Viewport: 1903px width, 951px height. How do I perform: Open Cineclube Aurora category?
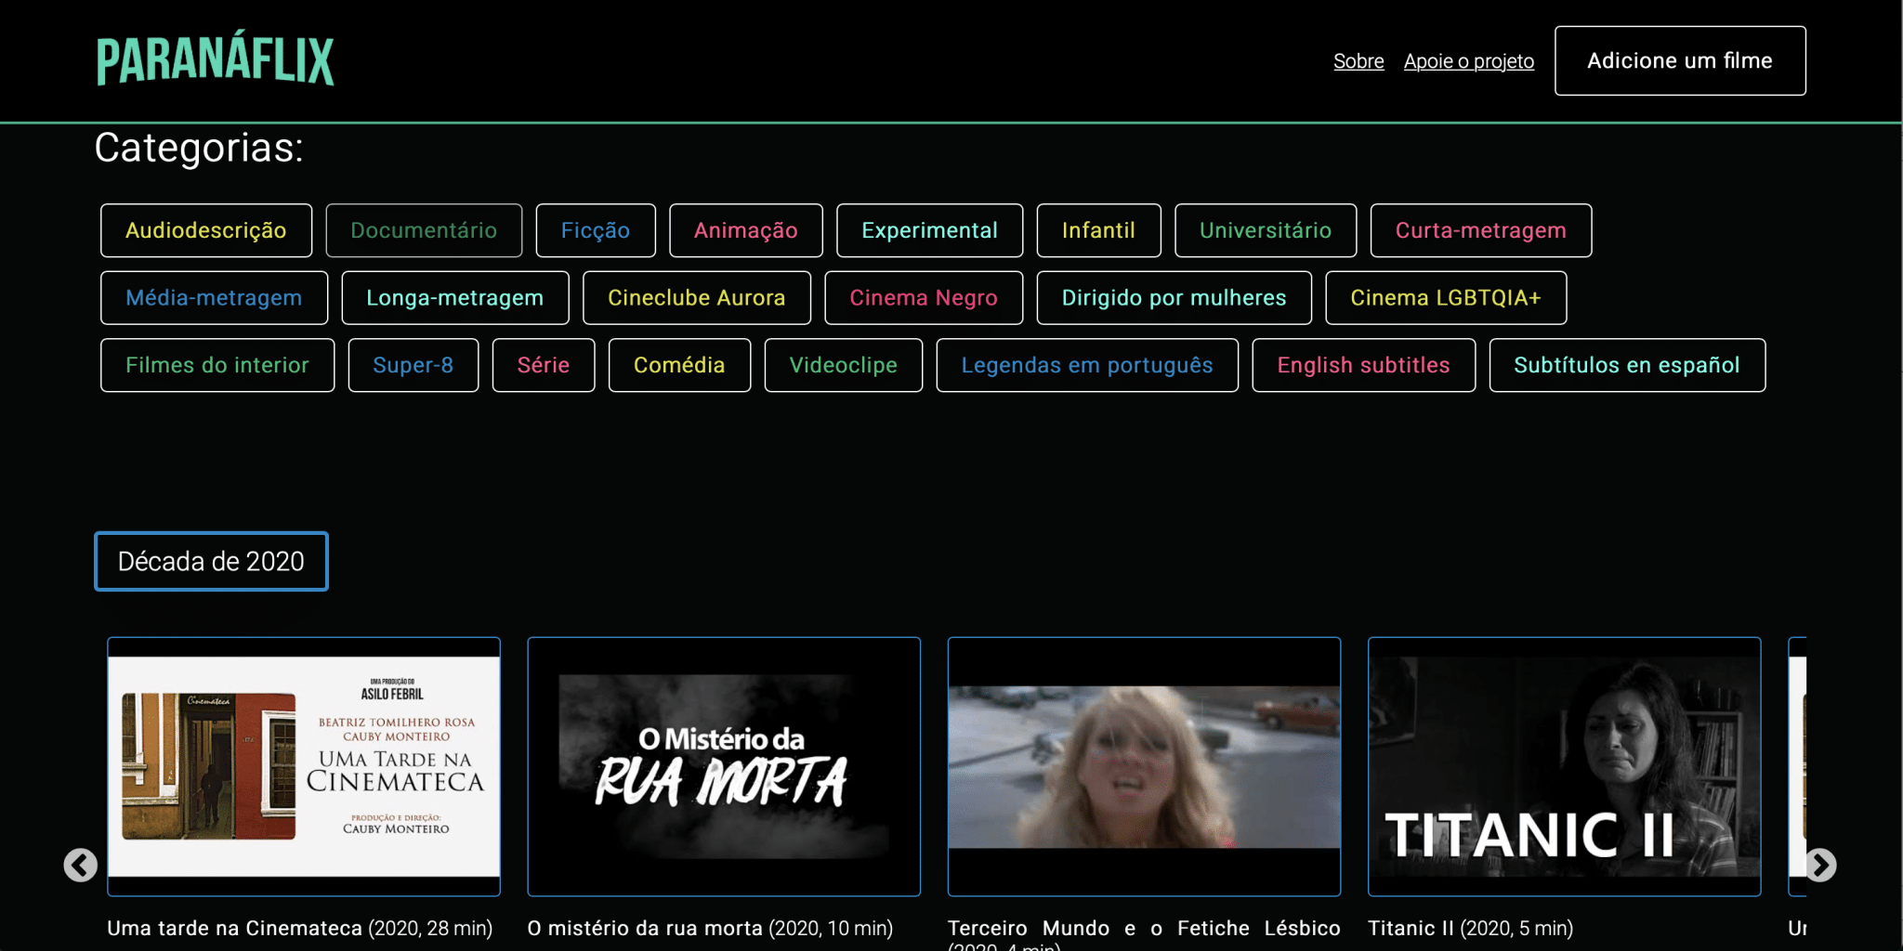697,298
